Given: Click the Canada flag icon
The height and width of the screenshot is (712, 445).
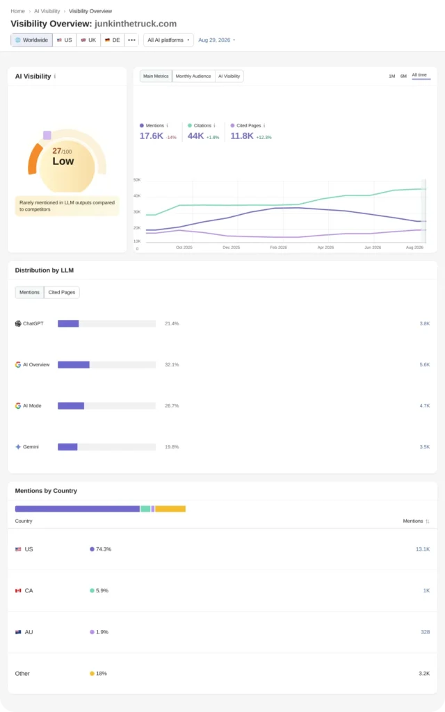Looking at the screenshot, I should pos(18,590).
